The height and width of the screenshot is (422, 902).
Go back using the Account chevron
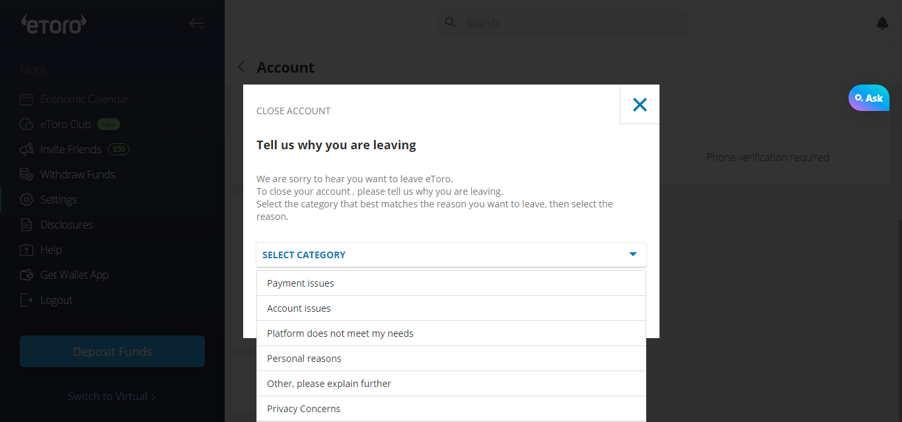point(241,67)
